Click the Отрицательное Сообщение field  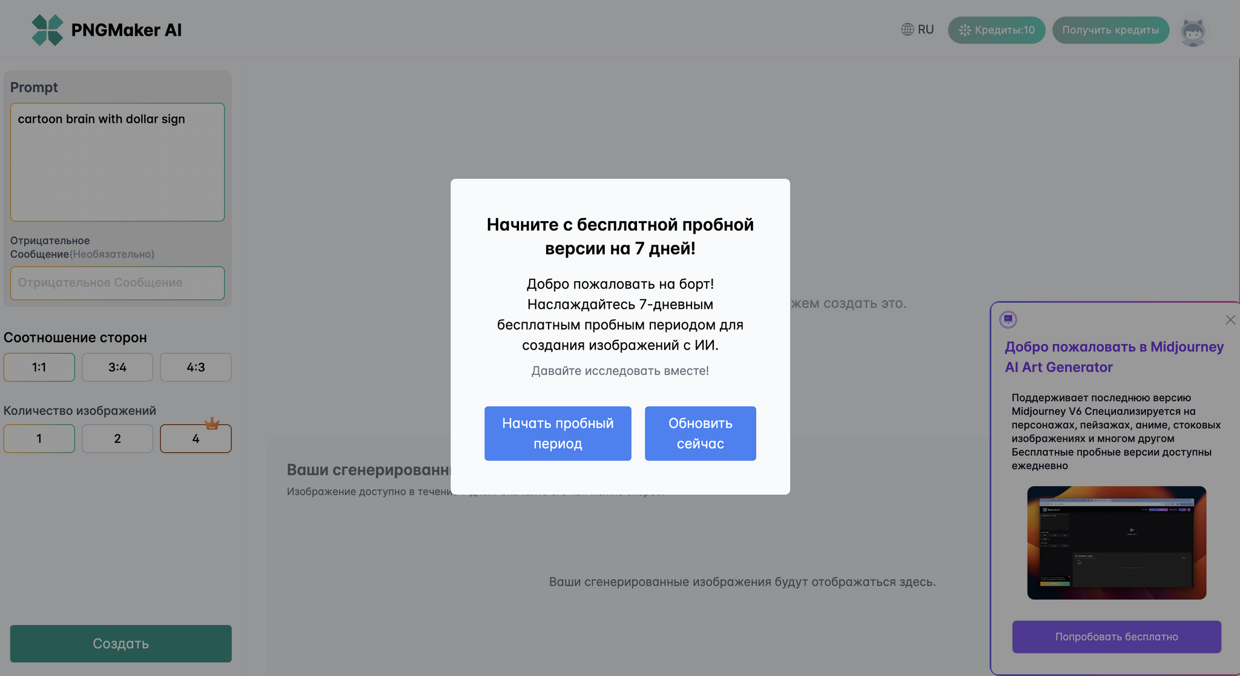pos(117,282)
